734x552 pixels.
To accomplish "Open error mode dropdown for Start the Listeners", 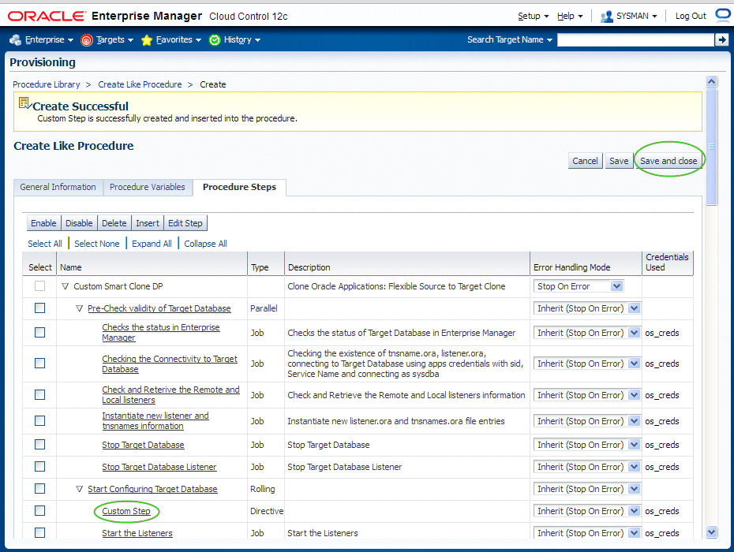I will [x=587, y=533].
